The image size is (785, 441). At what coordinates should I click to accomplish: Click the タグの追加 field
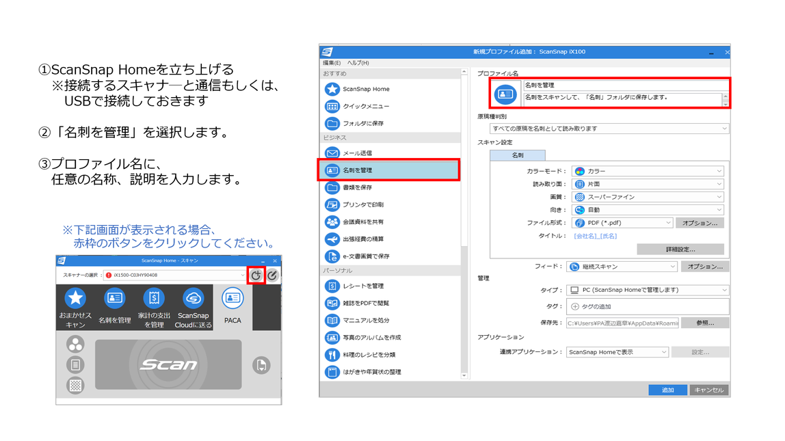pos(648,306)
